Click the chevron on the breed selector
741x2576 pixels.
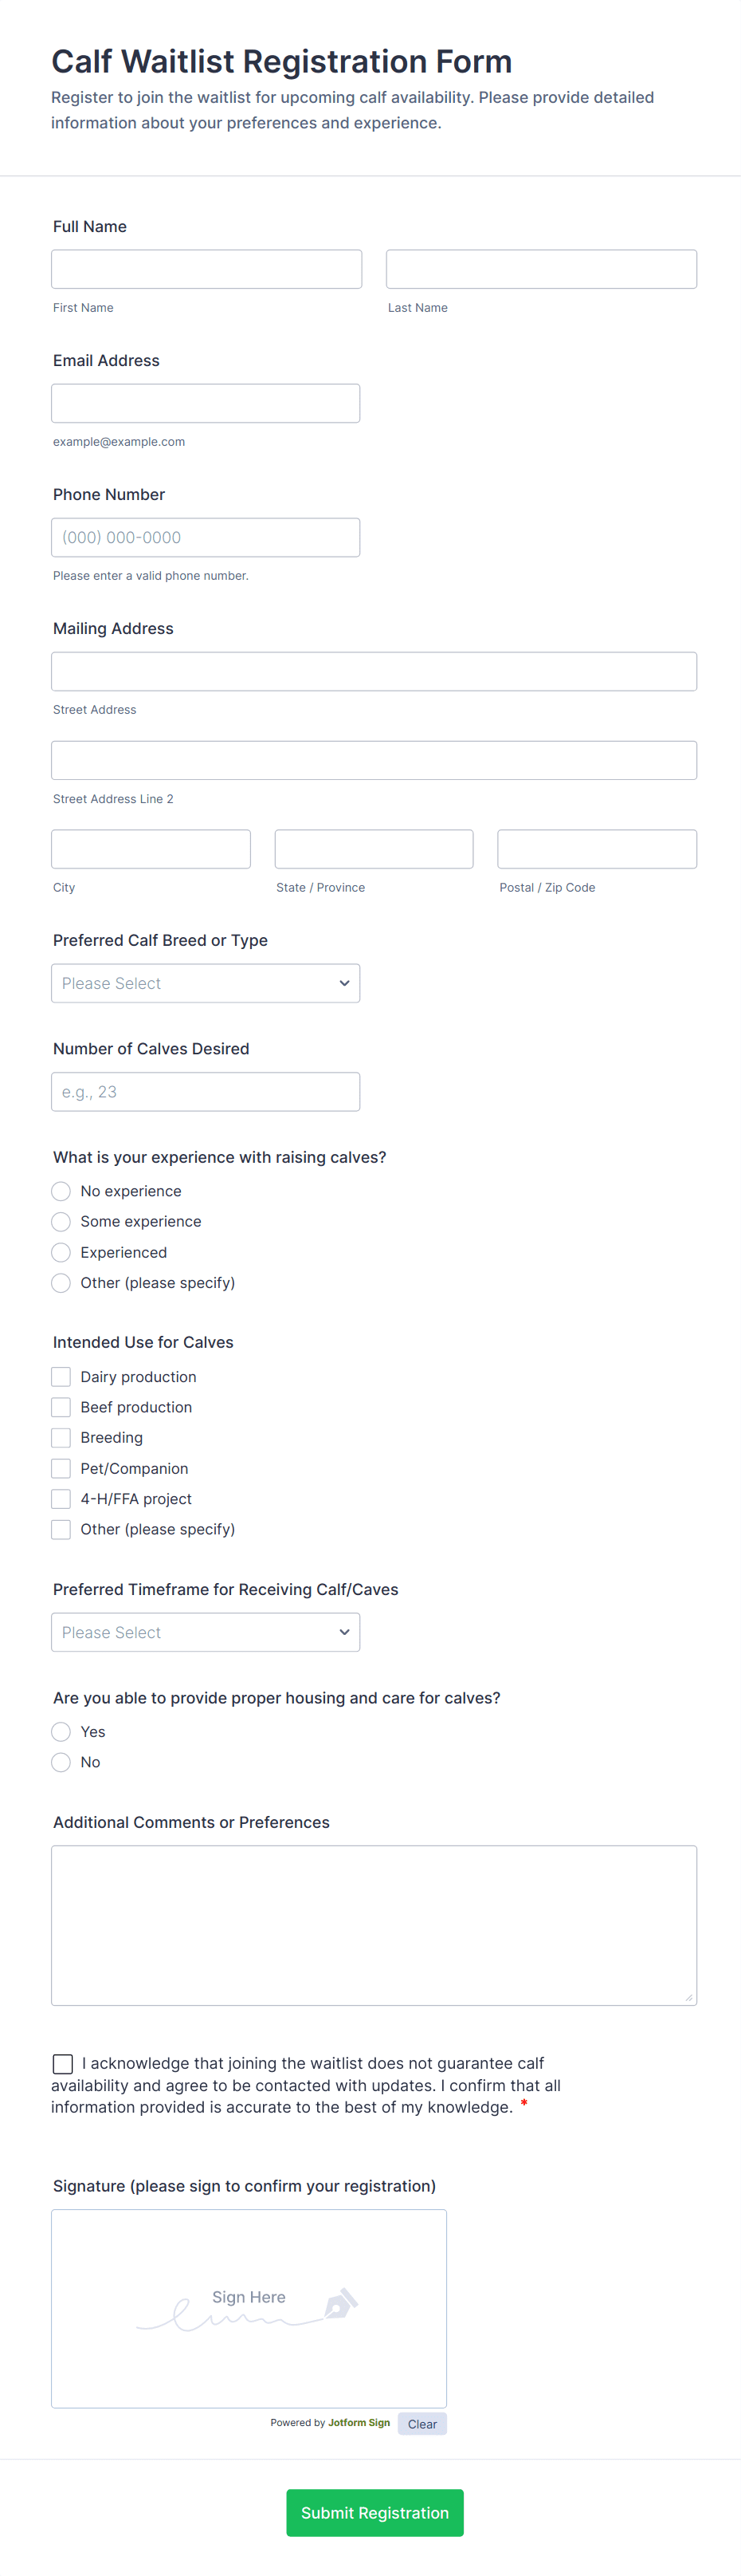tap(343, 983)
